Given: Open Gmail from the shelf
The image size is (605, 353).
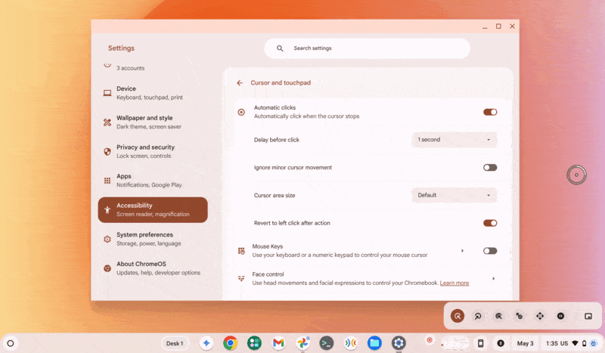Looking at the screenshot, I should pos(278,343).
